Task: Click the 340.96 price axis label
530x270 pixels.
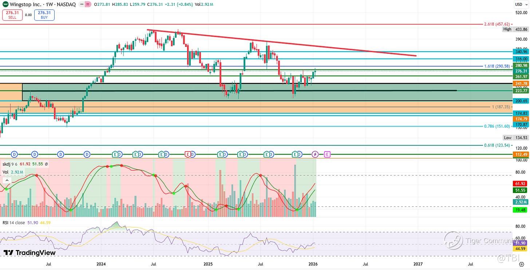Action: (x=521, y=52)
